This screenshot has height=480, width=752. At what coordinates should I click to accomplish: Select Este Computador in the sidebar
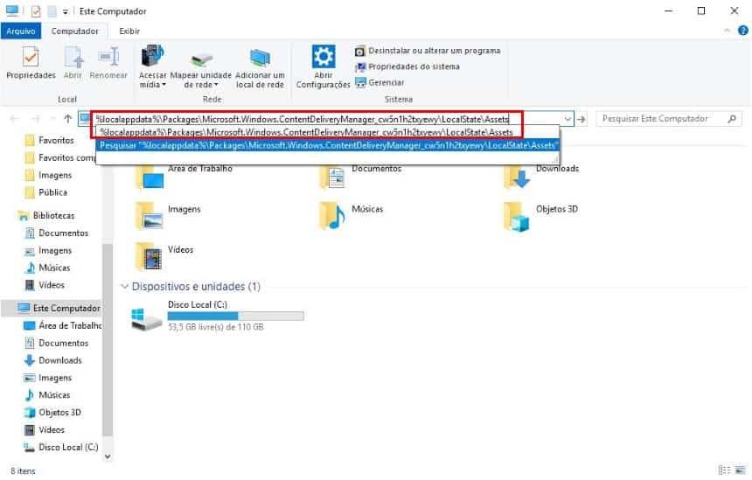59,308
